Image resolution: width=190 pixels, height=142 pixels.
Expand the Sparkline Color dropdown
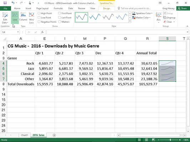click(142, 13)
